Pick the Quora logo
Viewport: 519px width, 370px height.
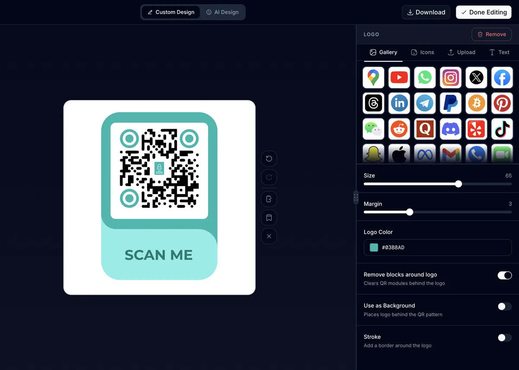pos(425,129)
